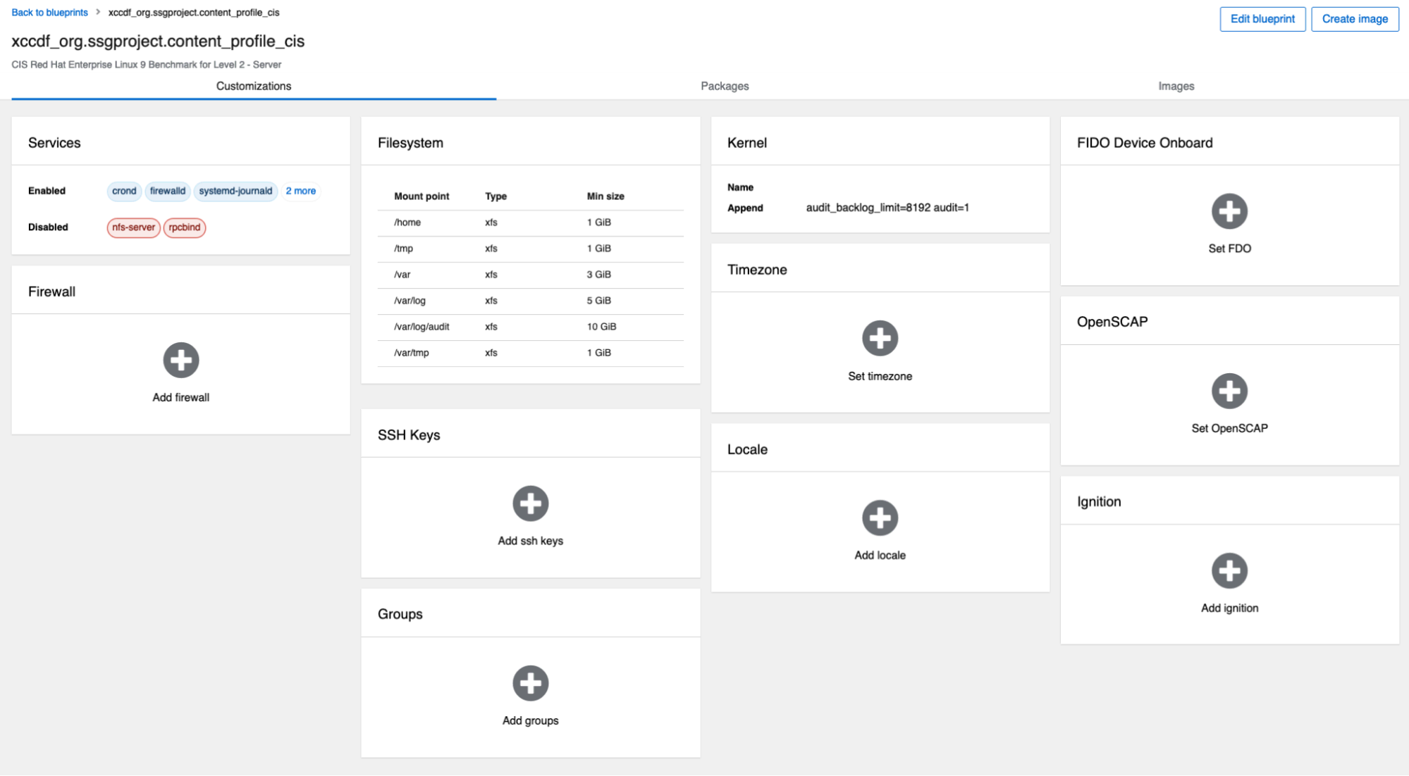
Task: Switch to the Packages tab
Action: point(725,86)
